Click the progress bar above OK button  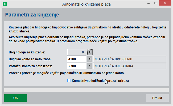click(86, 90)
